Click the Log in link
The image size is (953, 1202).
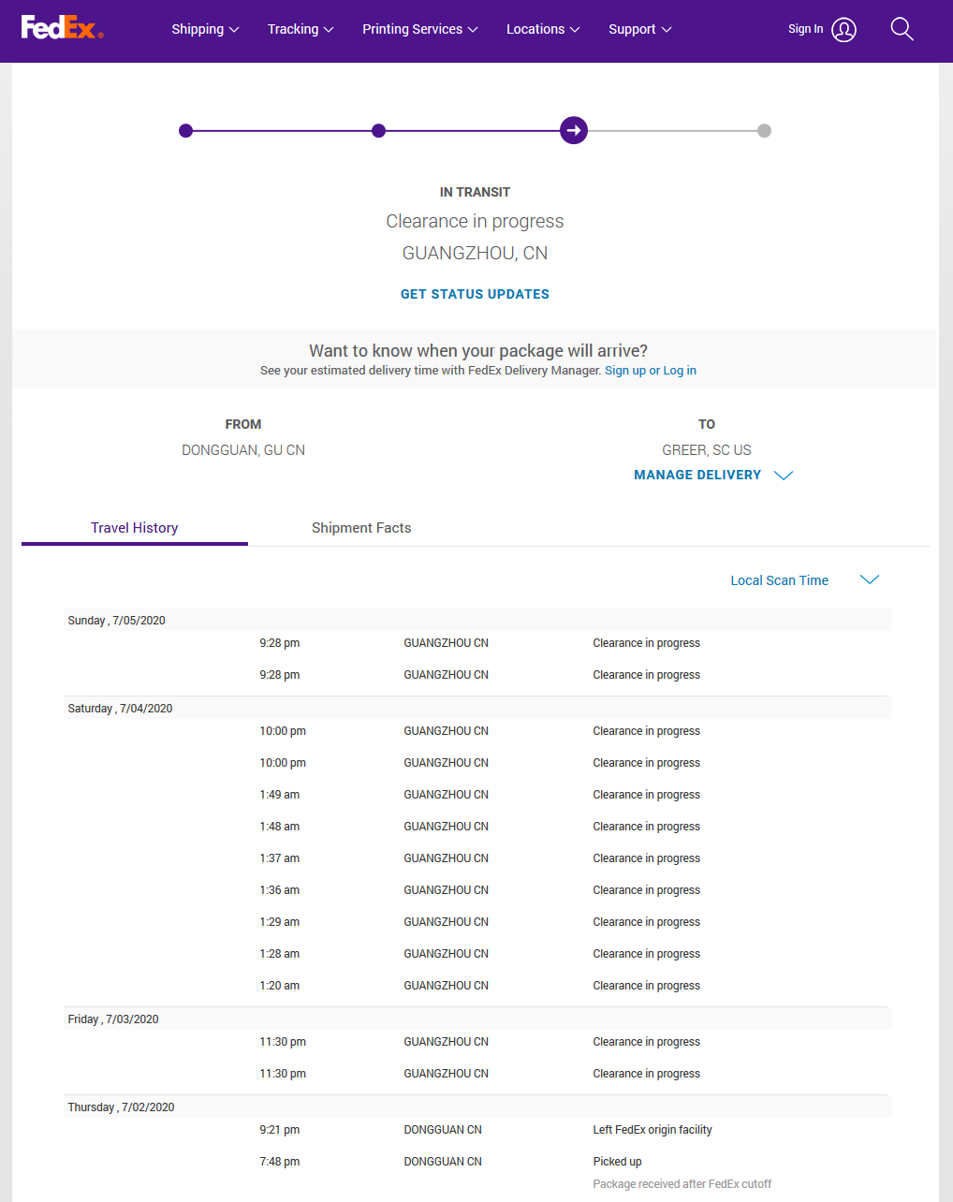tap(680, 371)
